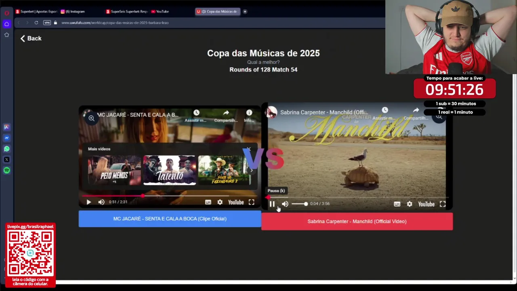Open MC Jacaré video on YouTube logo
The height and width of the screenshot is (291, 517).
tap(236, 202)
